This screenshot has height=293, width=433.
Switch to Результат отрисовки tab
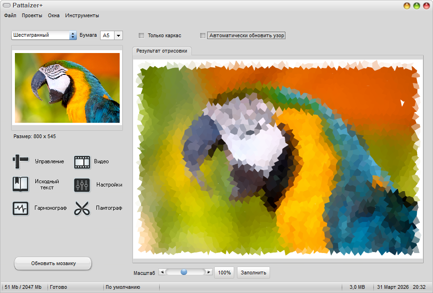coord(162,51)
